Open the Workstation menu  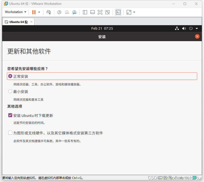pyautogui.click(x=16, y=12)
